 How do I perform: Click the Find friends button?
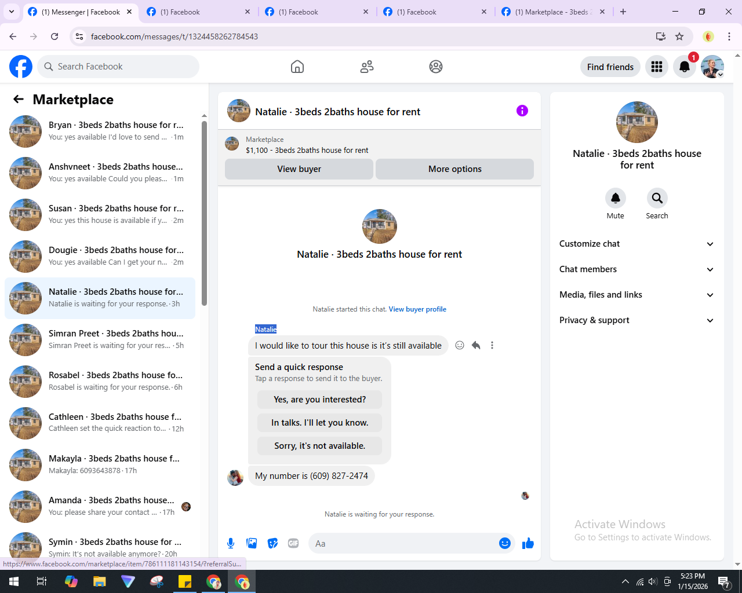(610, 67)
